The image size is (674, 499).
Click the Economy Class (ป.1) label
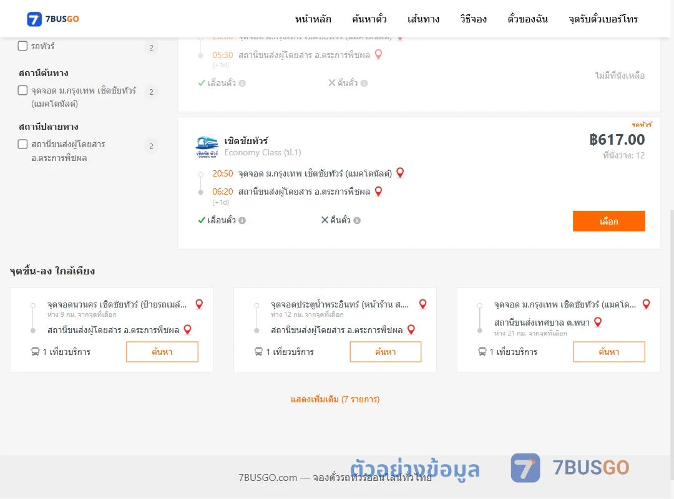(263, 153)
